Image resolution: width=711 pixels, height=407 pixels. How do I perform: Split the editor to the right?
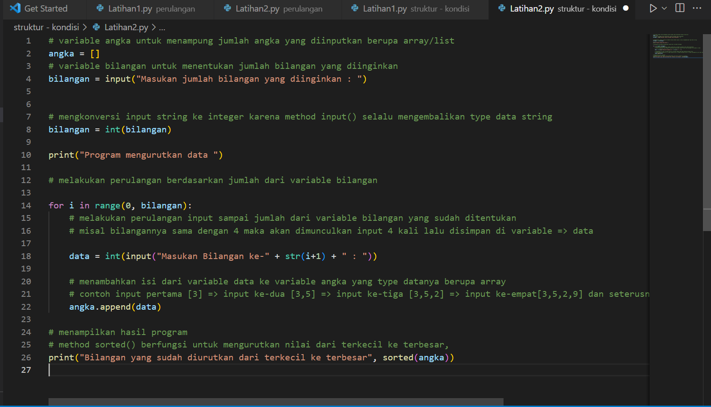(680, 8)
